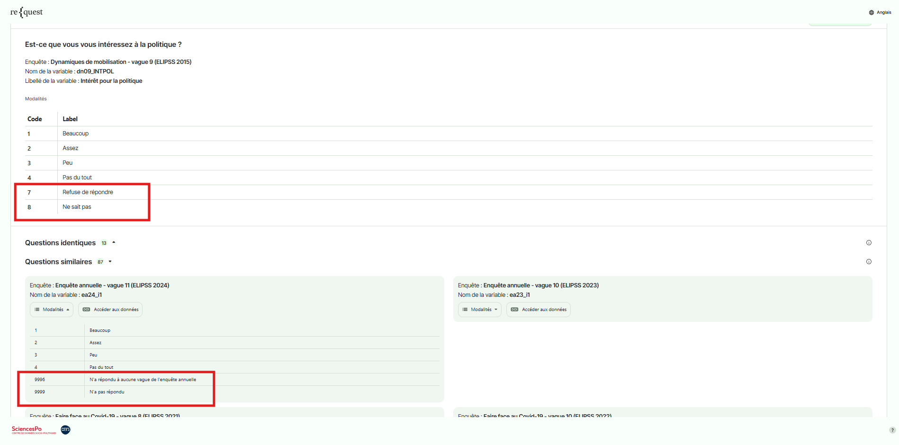Click DDI icon on ea24_i1 card
The image size is (899, 445).
pos(86,310)
